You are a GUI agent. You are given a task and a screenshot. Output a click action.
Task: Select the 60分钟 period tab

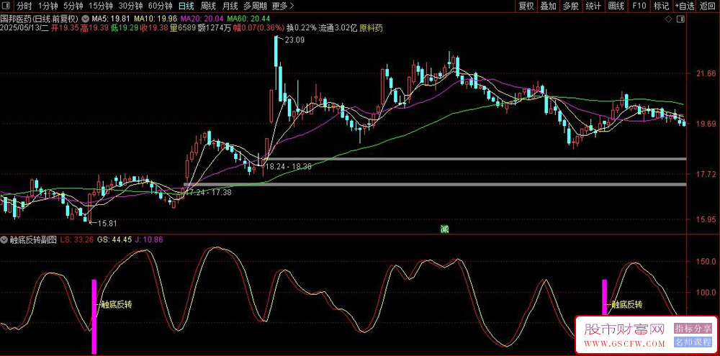161,6
